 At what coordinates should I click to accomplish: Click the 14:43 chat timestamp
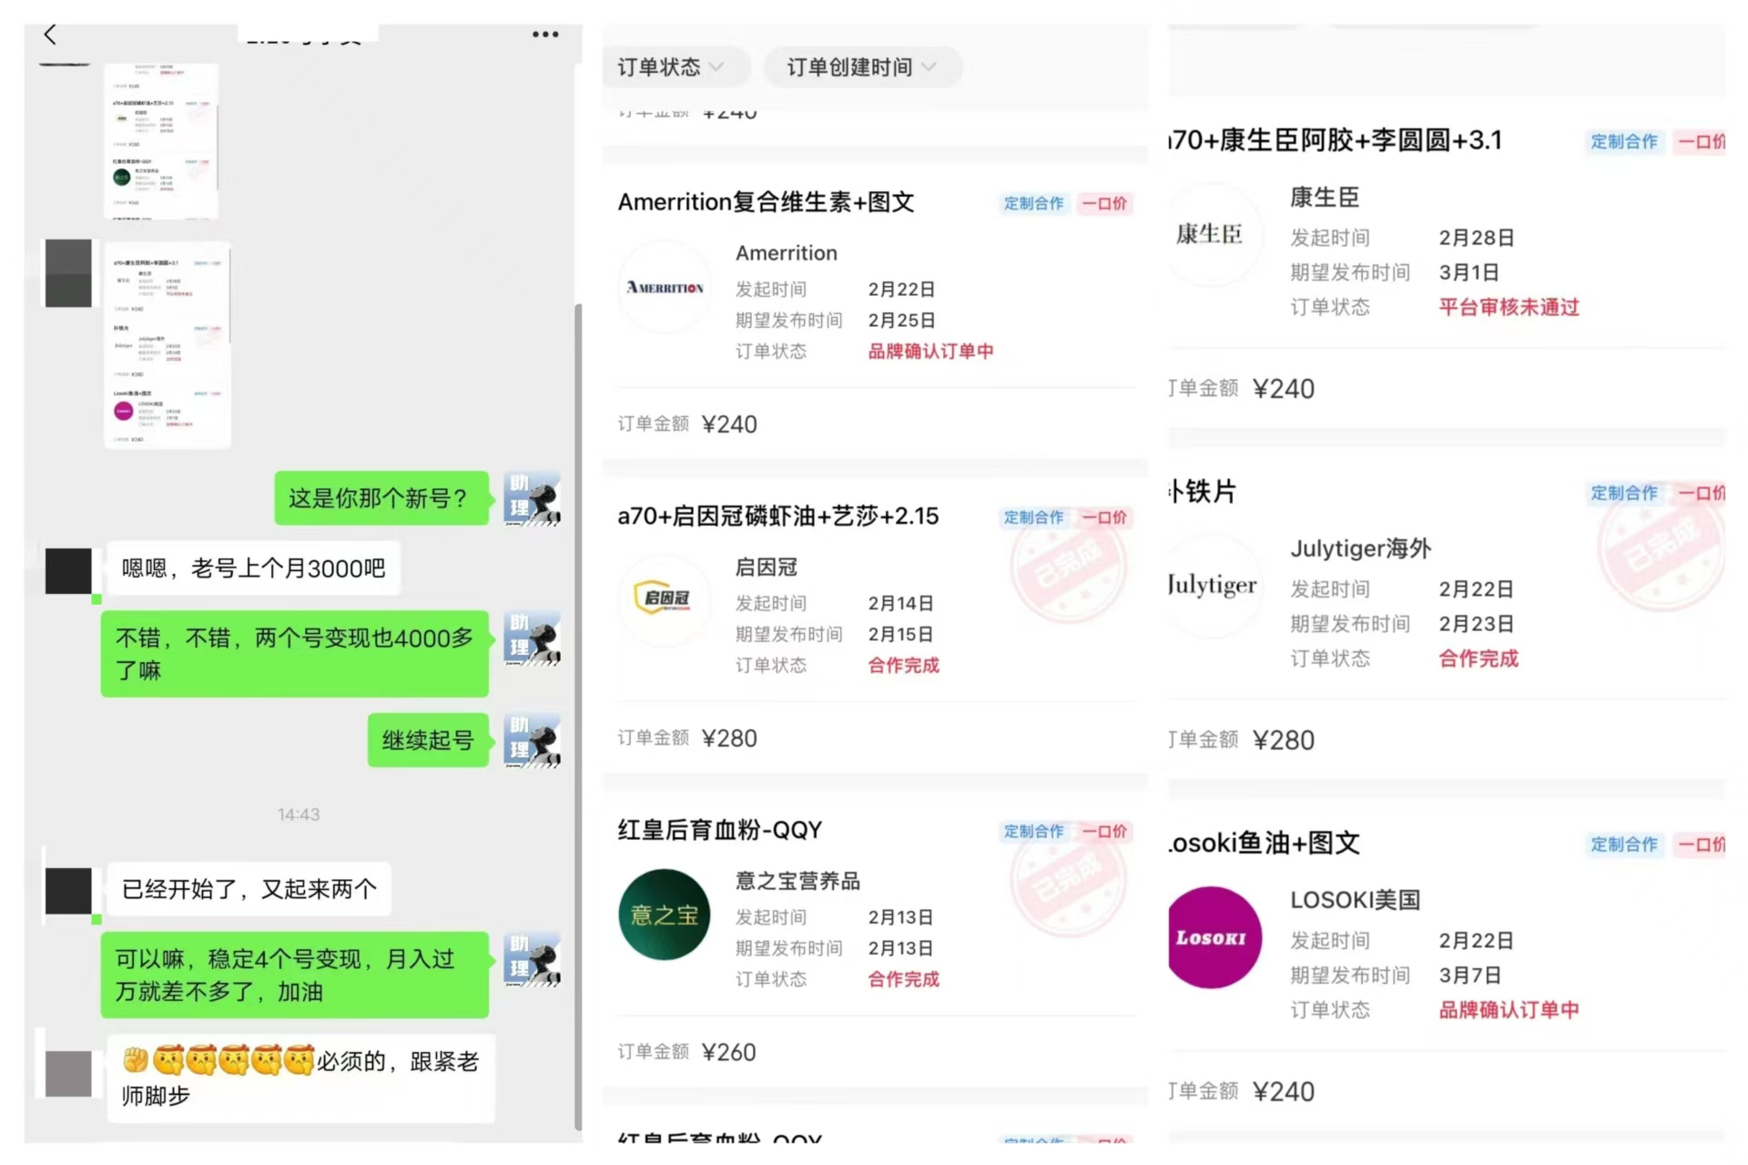click(x=299, y=814)
